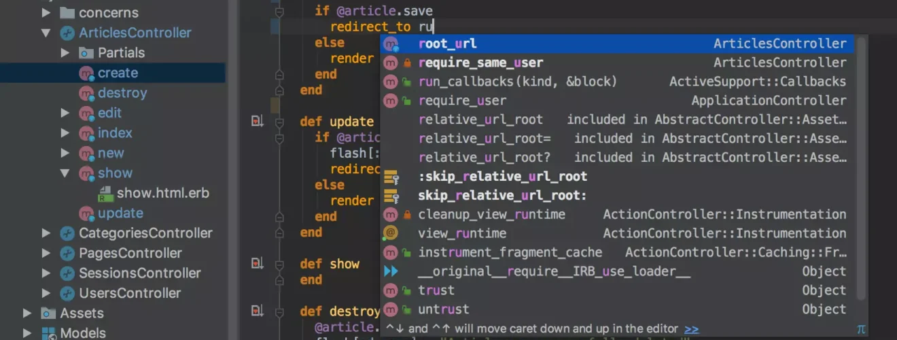This screenshot has height=340, width=897.
Task: Click the >> link in the completion hint
Action: pos(691,329)
